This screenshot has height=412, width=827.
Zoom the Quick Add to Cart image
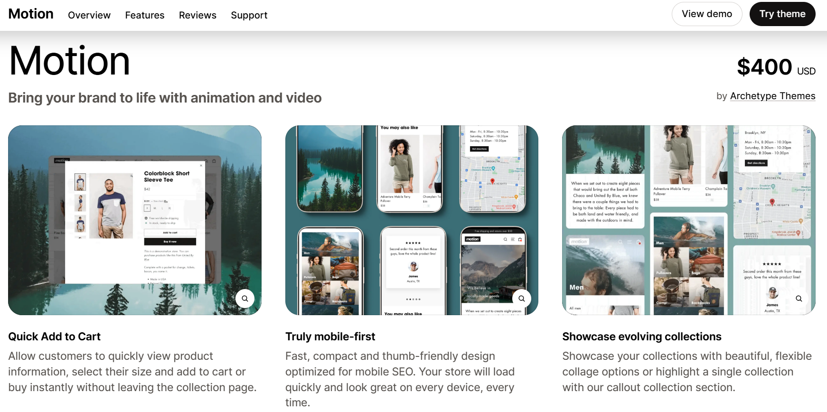coord(245,299)
